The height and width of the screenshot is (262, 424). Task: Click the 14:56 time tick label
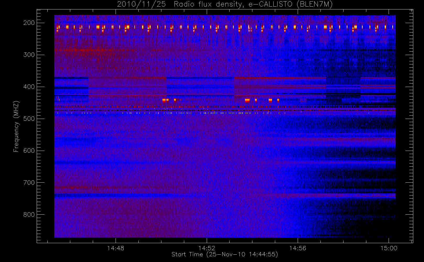click(x=298, y=248)
